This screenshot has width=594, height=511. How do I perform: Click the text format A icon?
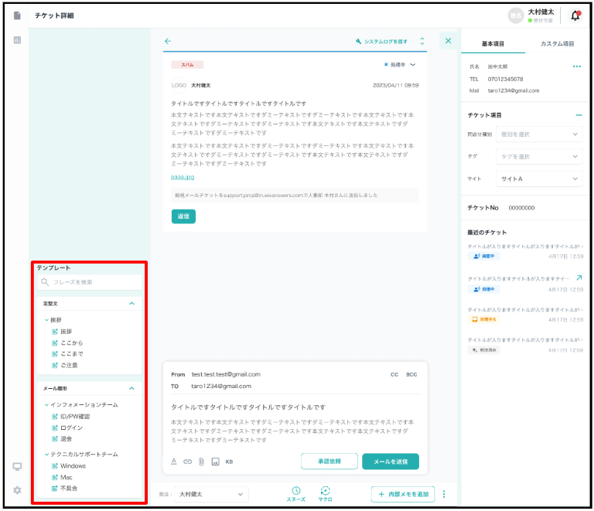tap(174, 462)
